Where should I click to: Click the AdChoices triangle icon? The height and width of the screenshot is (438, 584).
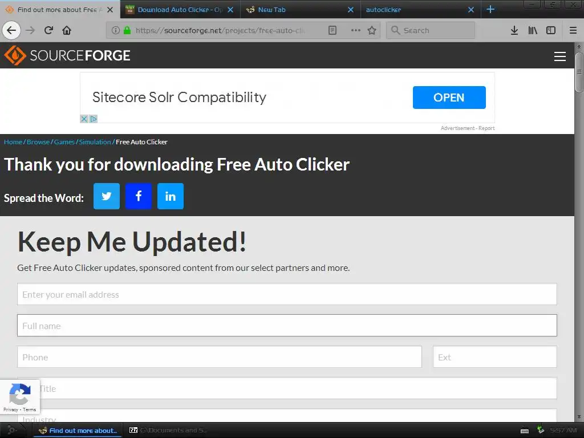coord(94,119)
